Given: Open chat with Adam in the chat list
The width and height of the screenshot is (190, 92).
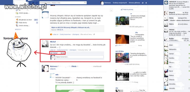Looking at the screenshot, I should pyautogui.click(x=177, y=45).
